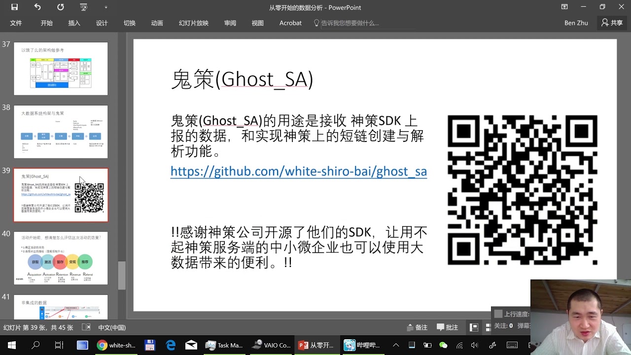The height and width of the screenshot is (355, 631).
Task: Open the volume control tray icon
Action: [475, 345]
